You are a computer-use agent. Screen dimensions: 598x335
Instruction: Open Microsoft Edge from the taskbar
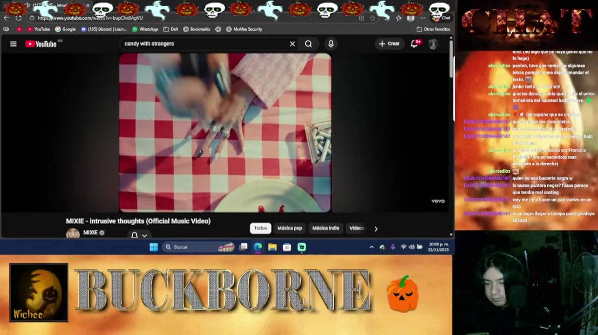258,247
